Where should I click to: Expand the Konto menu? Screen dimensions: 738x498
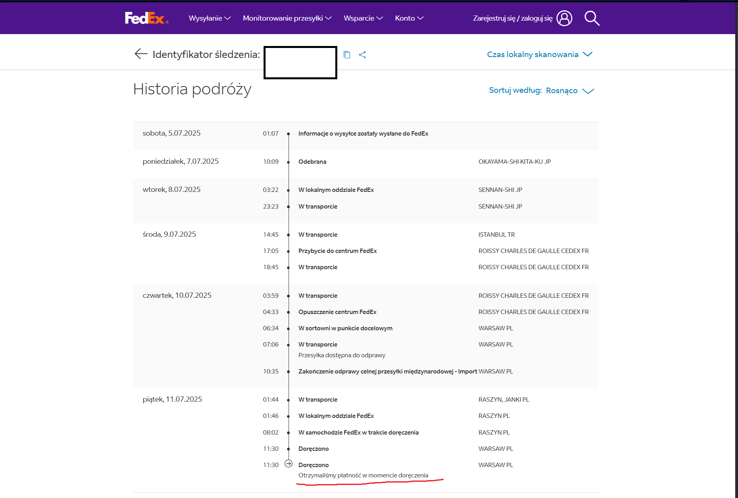point(409,18)
